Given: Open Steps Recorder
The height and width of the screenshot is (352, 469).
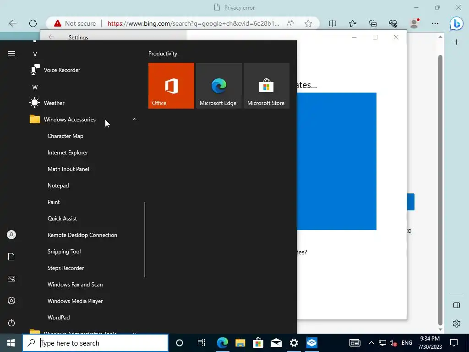Looking at the screenshot, I should 65,268.
